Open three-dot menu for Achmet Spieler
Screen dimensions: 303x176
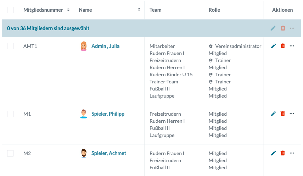tap(292, 153)
